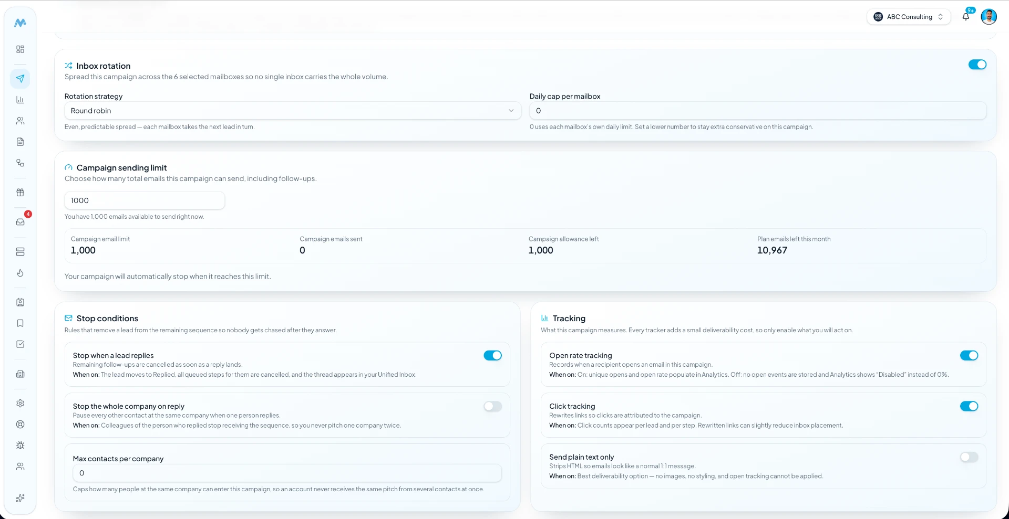Click the Inbox rotation heading
The width and height of the screenshot is (1009, 519).
[x=104, y=66]
